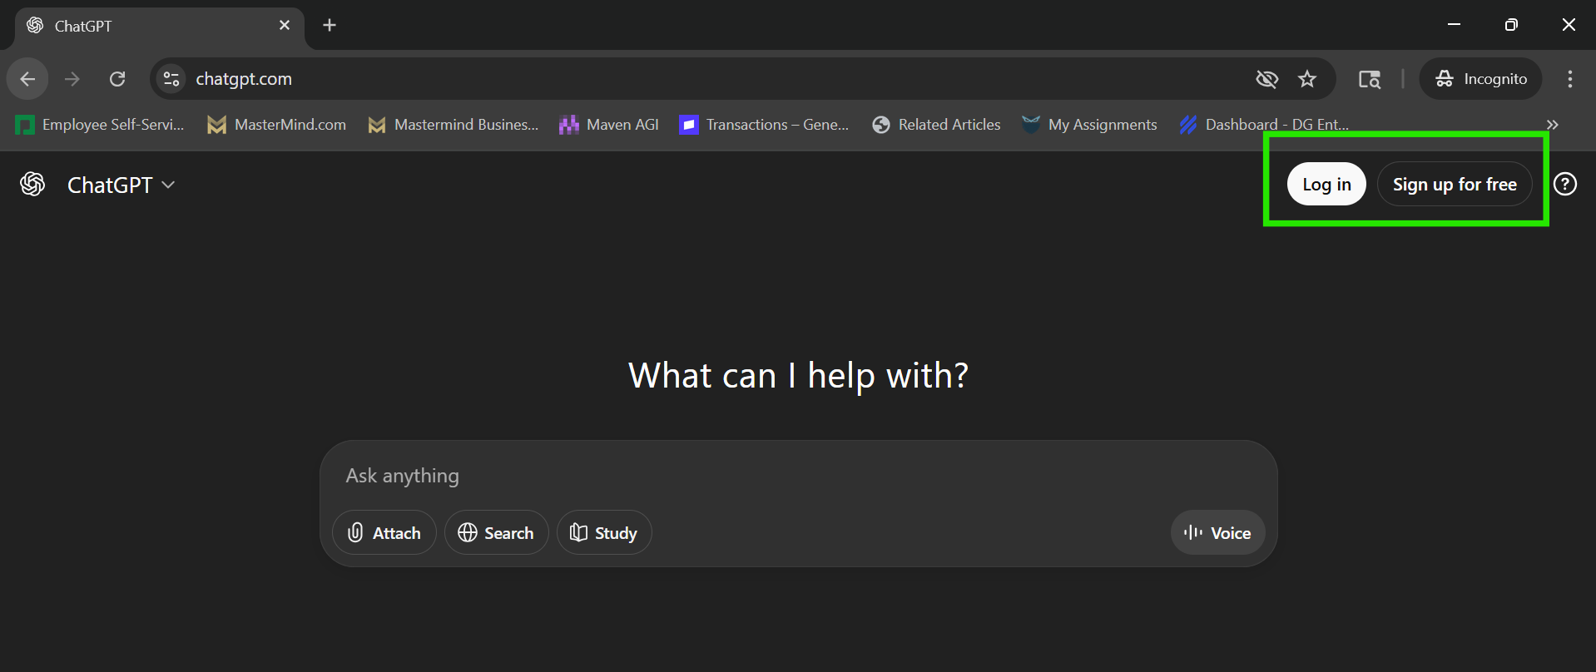Click the Log in button
1596x672 pixels.
(1326, 184)
